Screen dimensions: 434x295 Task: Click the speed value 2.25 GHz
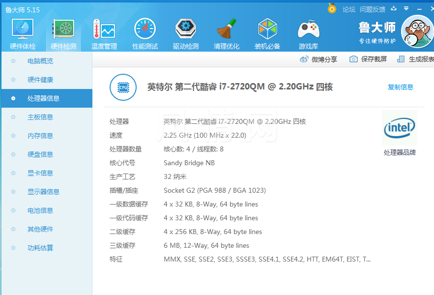click(205, 135)
